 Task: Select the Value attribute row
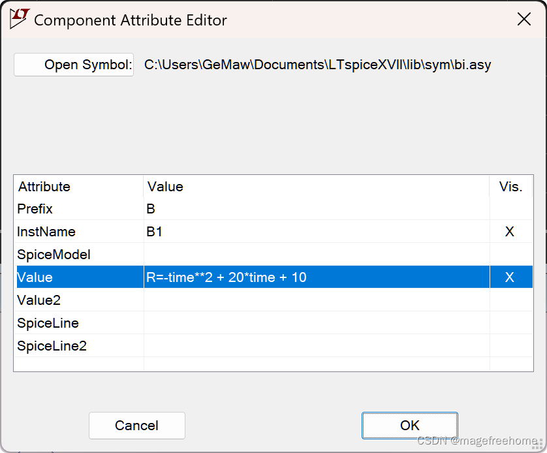275,277
